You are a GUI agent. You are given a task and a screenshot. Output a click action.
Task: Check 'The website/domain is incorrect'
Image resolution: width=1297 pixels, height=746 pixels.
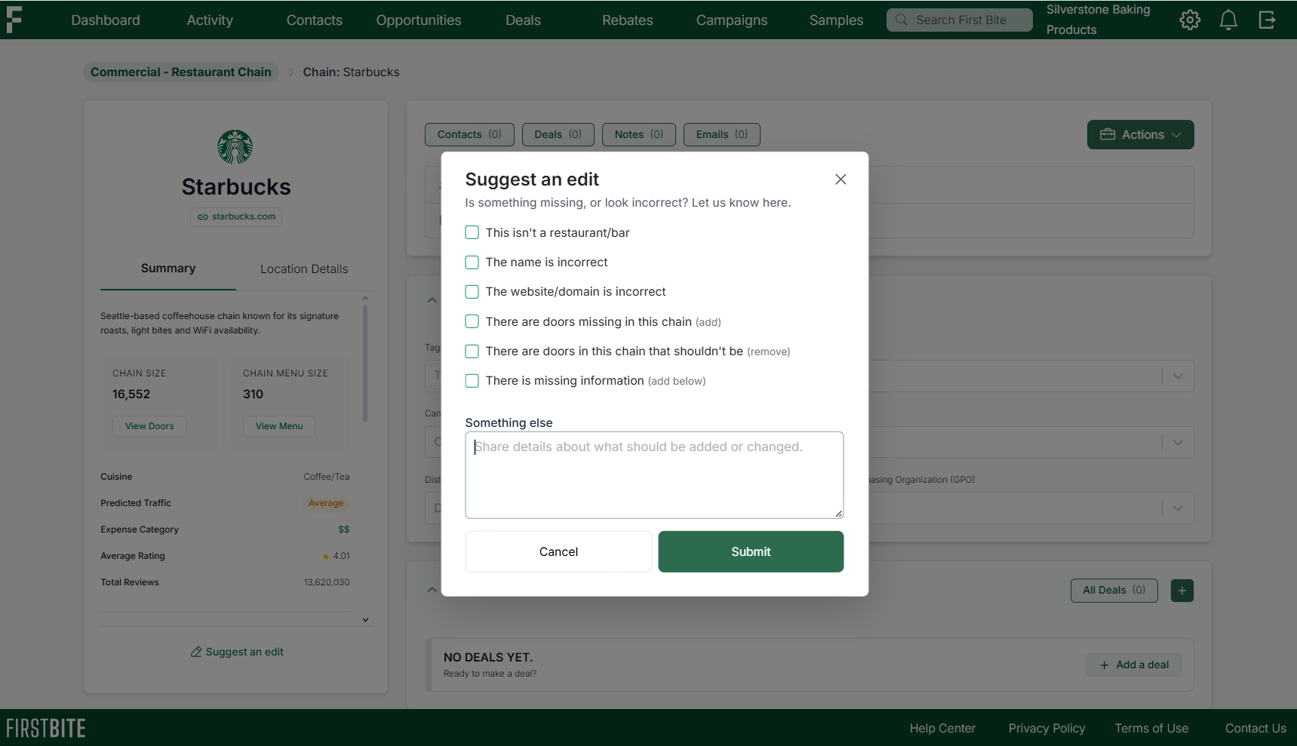pyautogui.click(x=472, y=292)
